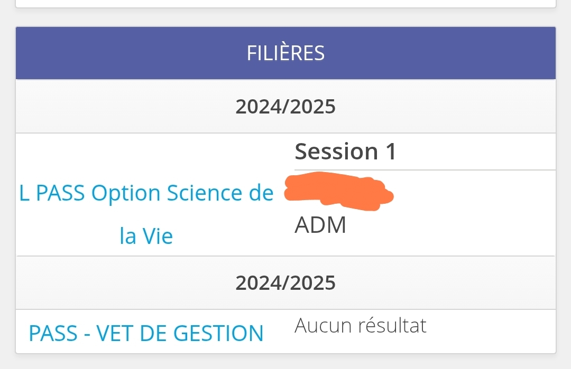Click the ADM result text
The height and width of the screenshot is (369, 571).
320,225
